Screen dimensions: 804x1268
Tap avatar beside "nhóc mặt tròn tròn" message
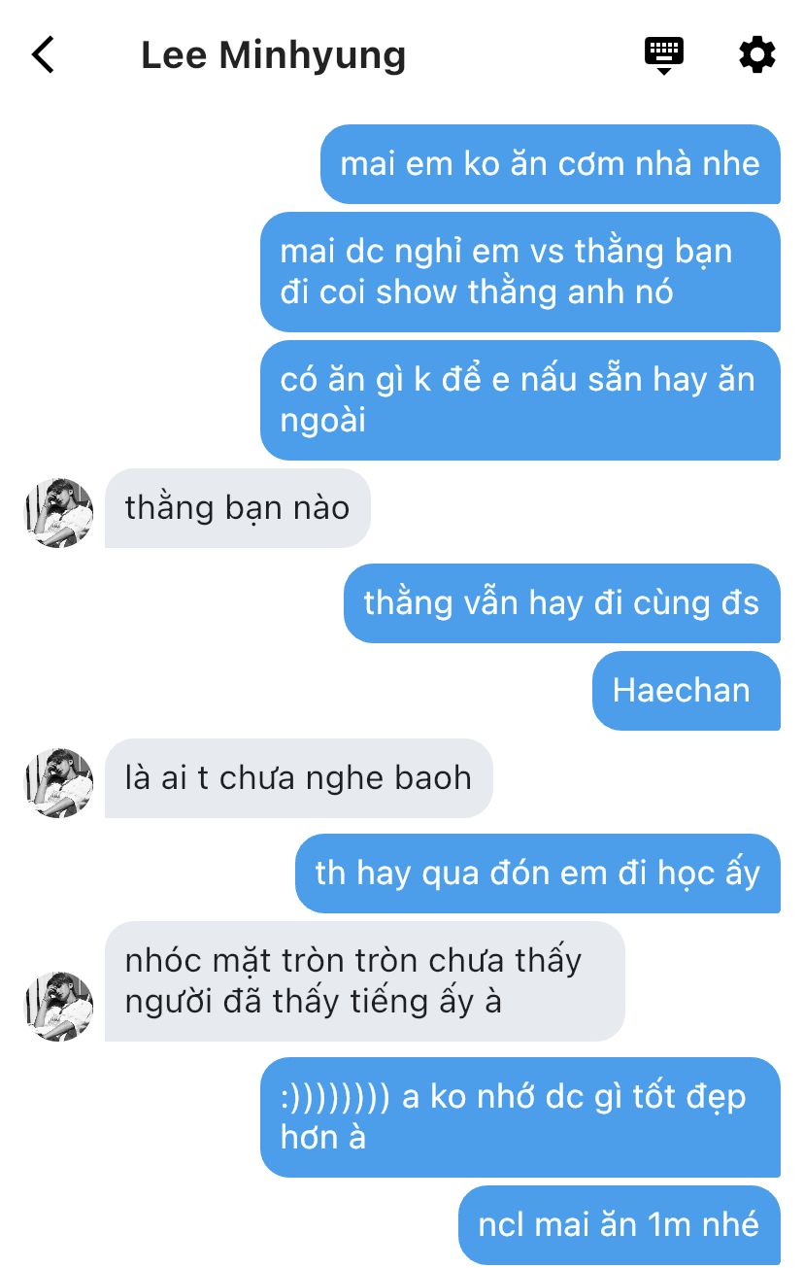59,1006
